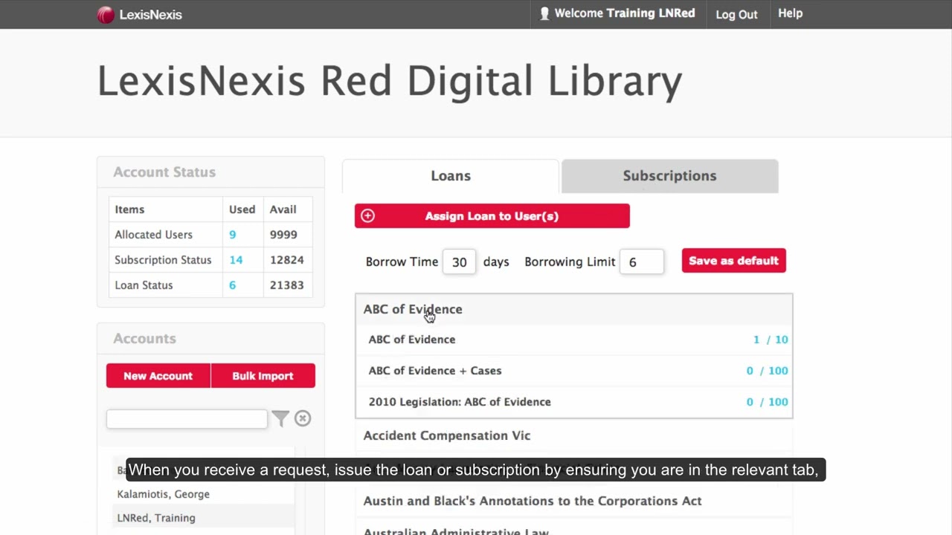The height and width of the screenshot is (535, 952).
Task: Click LexisNexis Red Digital Library title
Action: [390, 81]
